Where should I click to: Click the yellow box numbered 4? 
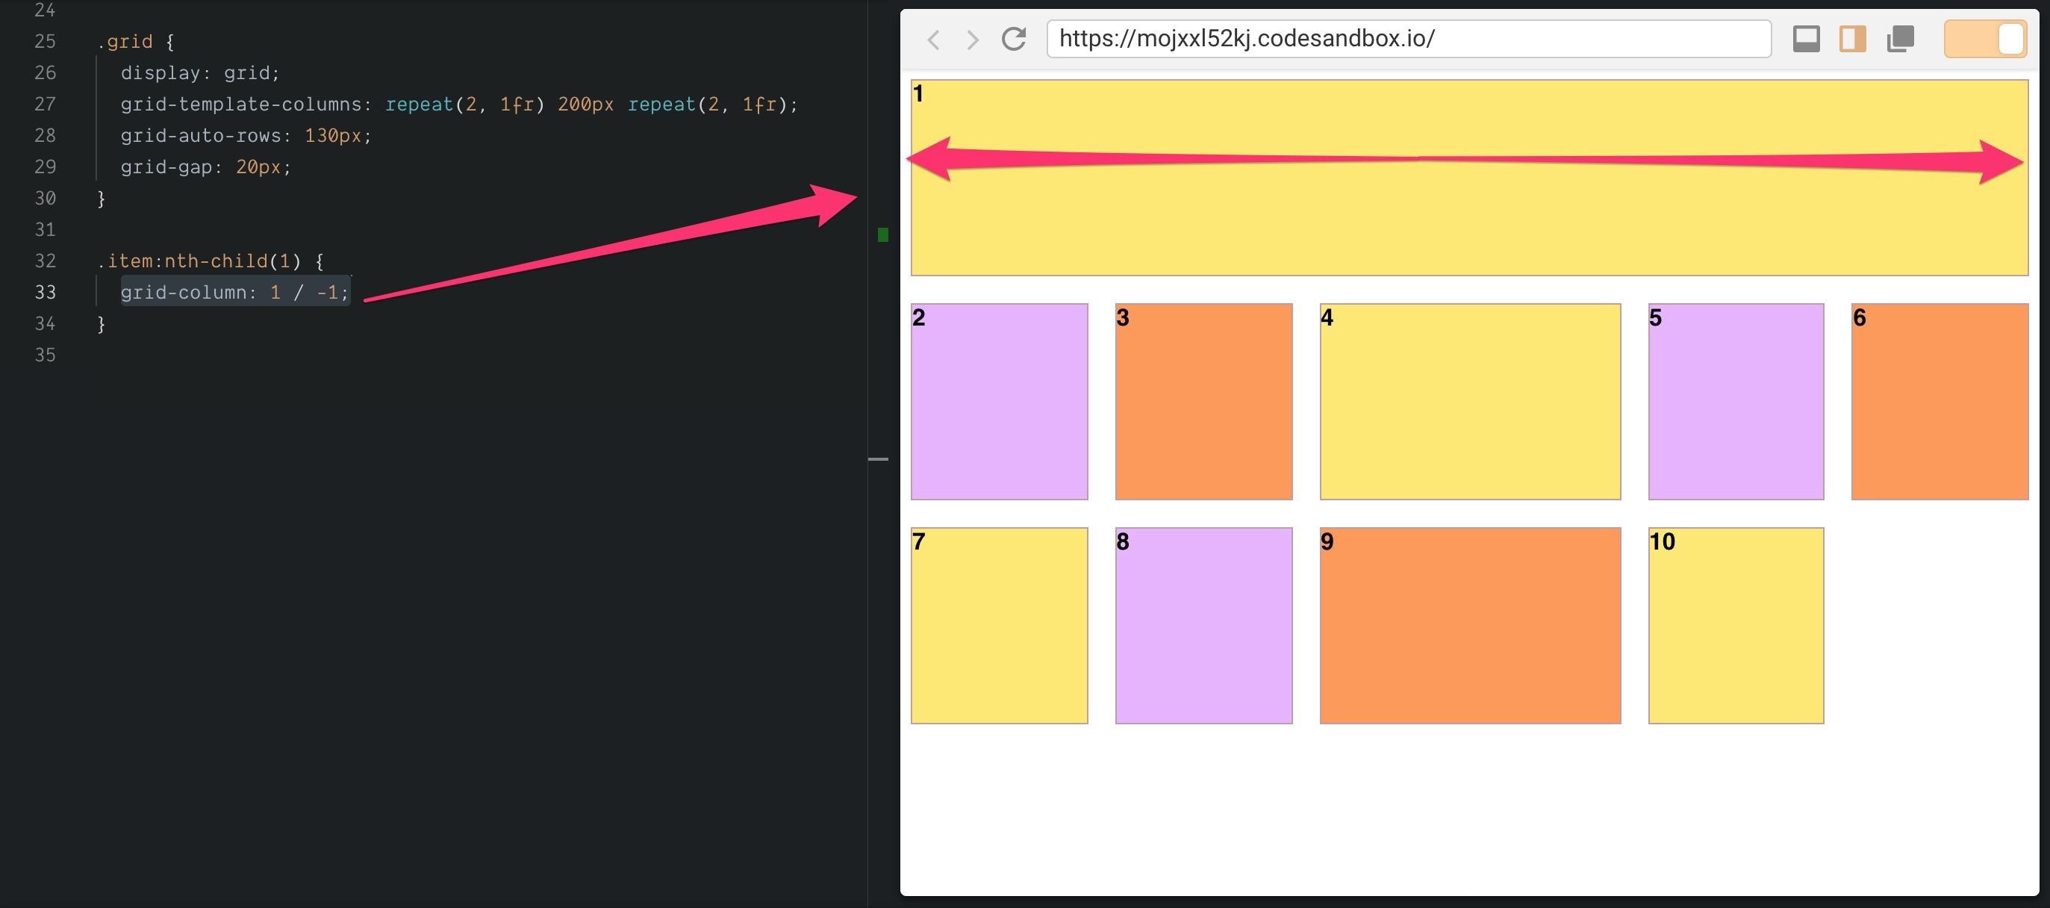click(1470, 402)
